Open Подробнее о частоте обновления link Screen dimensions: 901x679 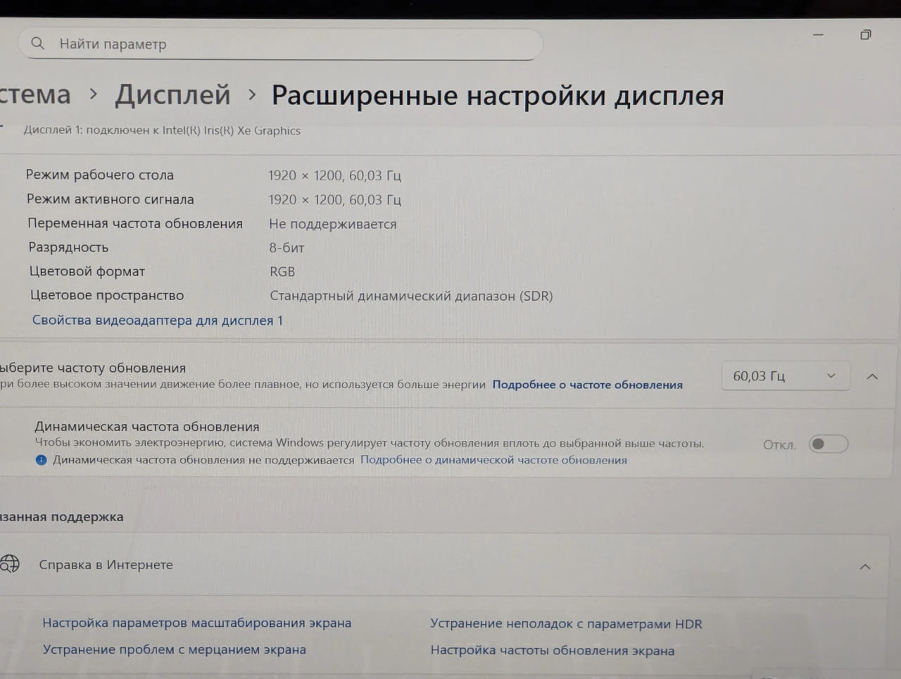587,385
